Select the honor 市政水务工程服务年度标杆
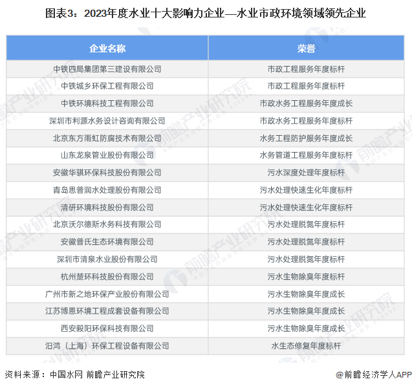412x388 pixels. [306, 121]
